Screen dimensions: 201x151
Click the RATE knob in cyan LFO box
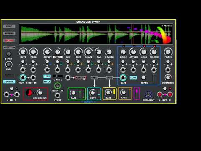pos(93,93)
